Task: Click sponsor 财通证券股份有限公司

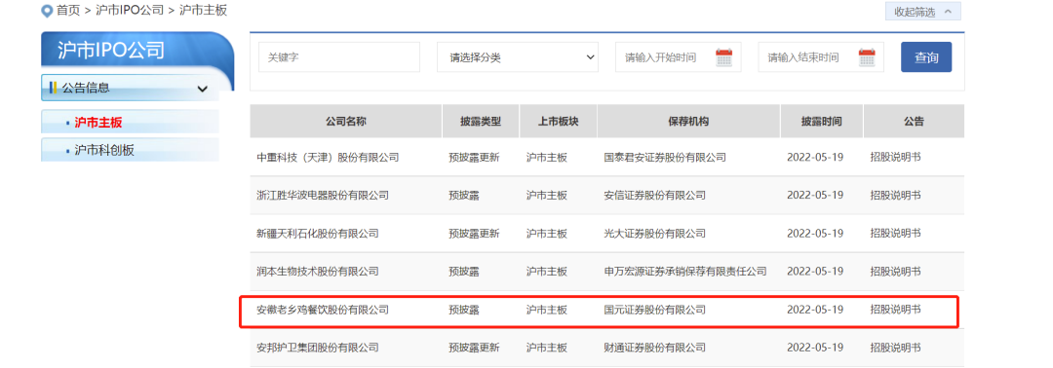Action: (x=655, y=348)
